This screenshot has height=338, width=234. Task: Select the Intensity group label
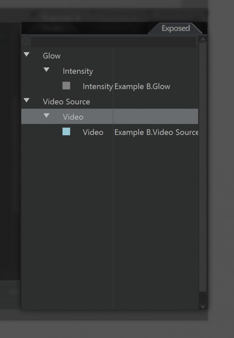click(78, 71)
